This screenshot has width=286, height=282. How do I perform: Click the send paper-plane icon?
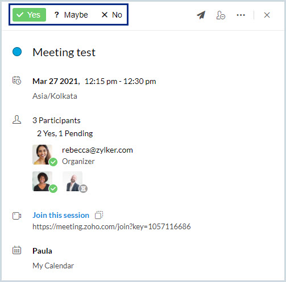(201, 15)
